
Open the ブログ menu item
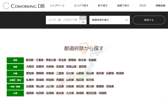[x=142, y=6]
